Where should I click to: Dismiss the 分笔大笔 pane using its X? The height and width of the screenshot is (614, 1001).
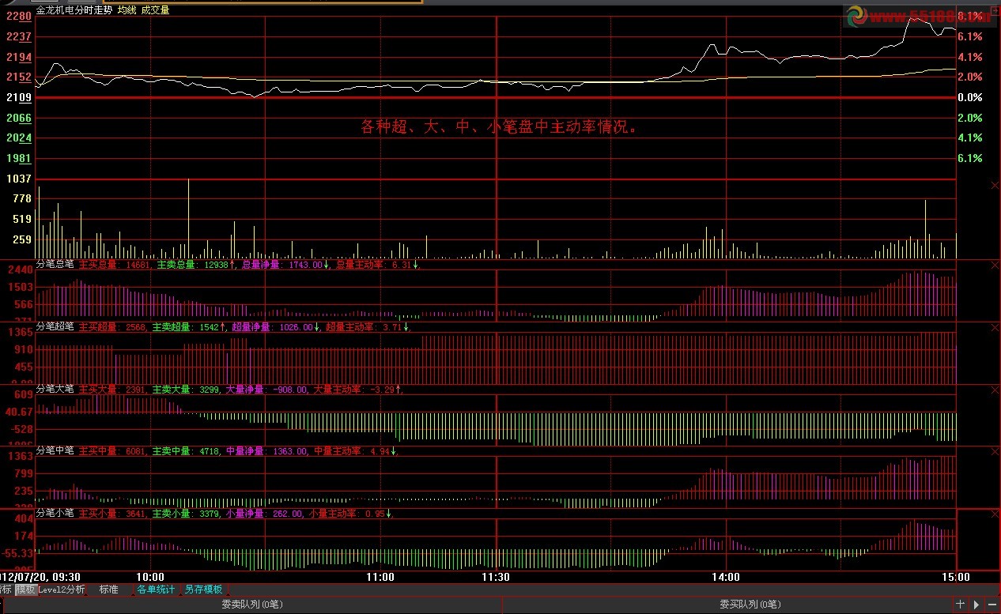click(995, 390)
